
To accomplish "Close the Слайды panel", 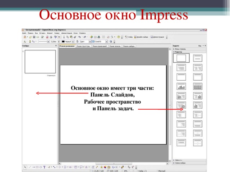I will [56, 46].
